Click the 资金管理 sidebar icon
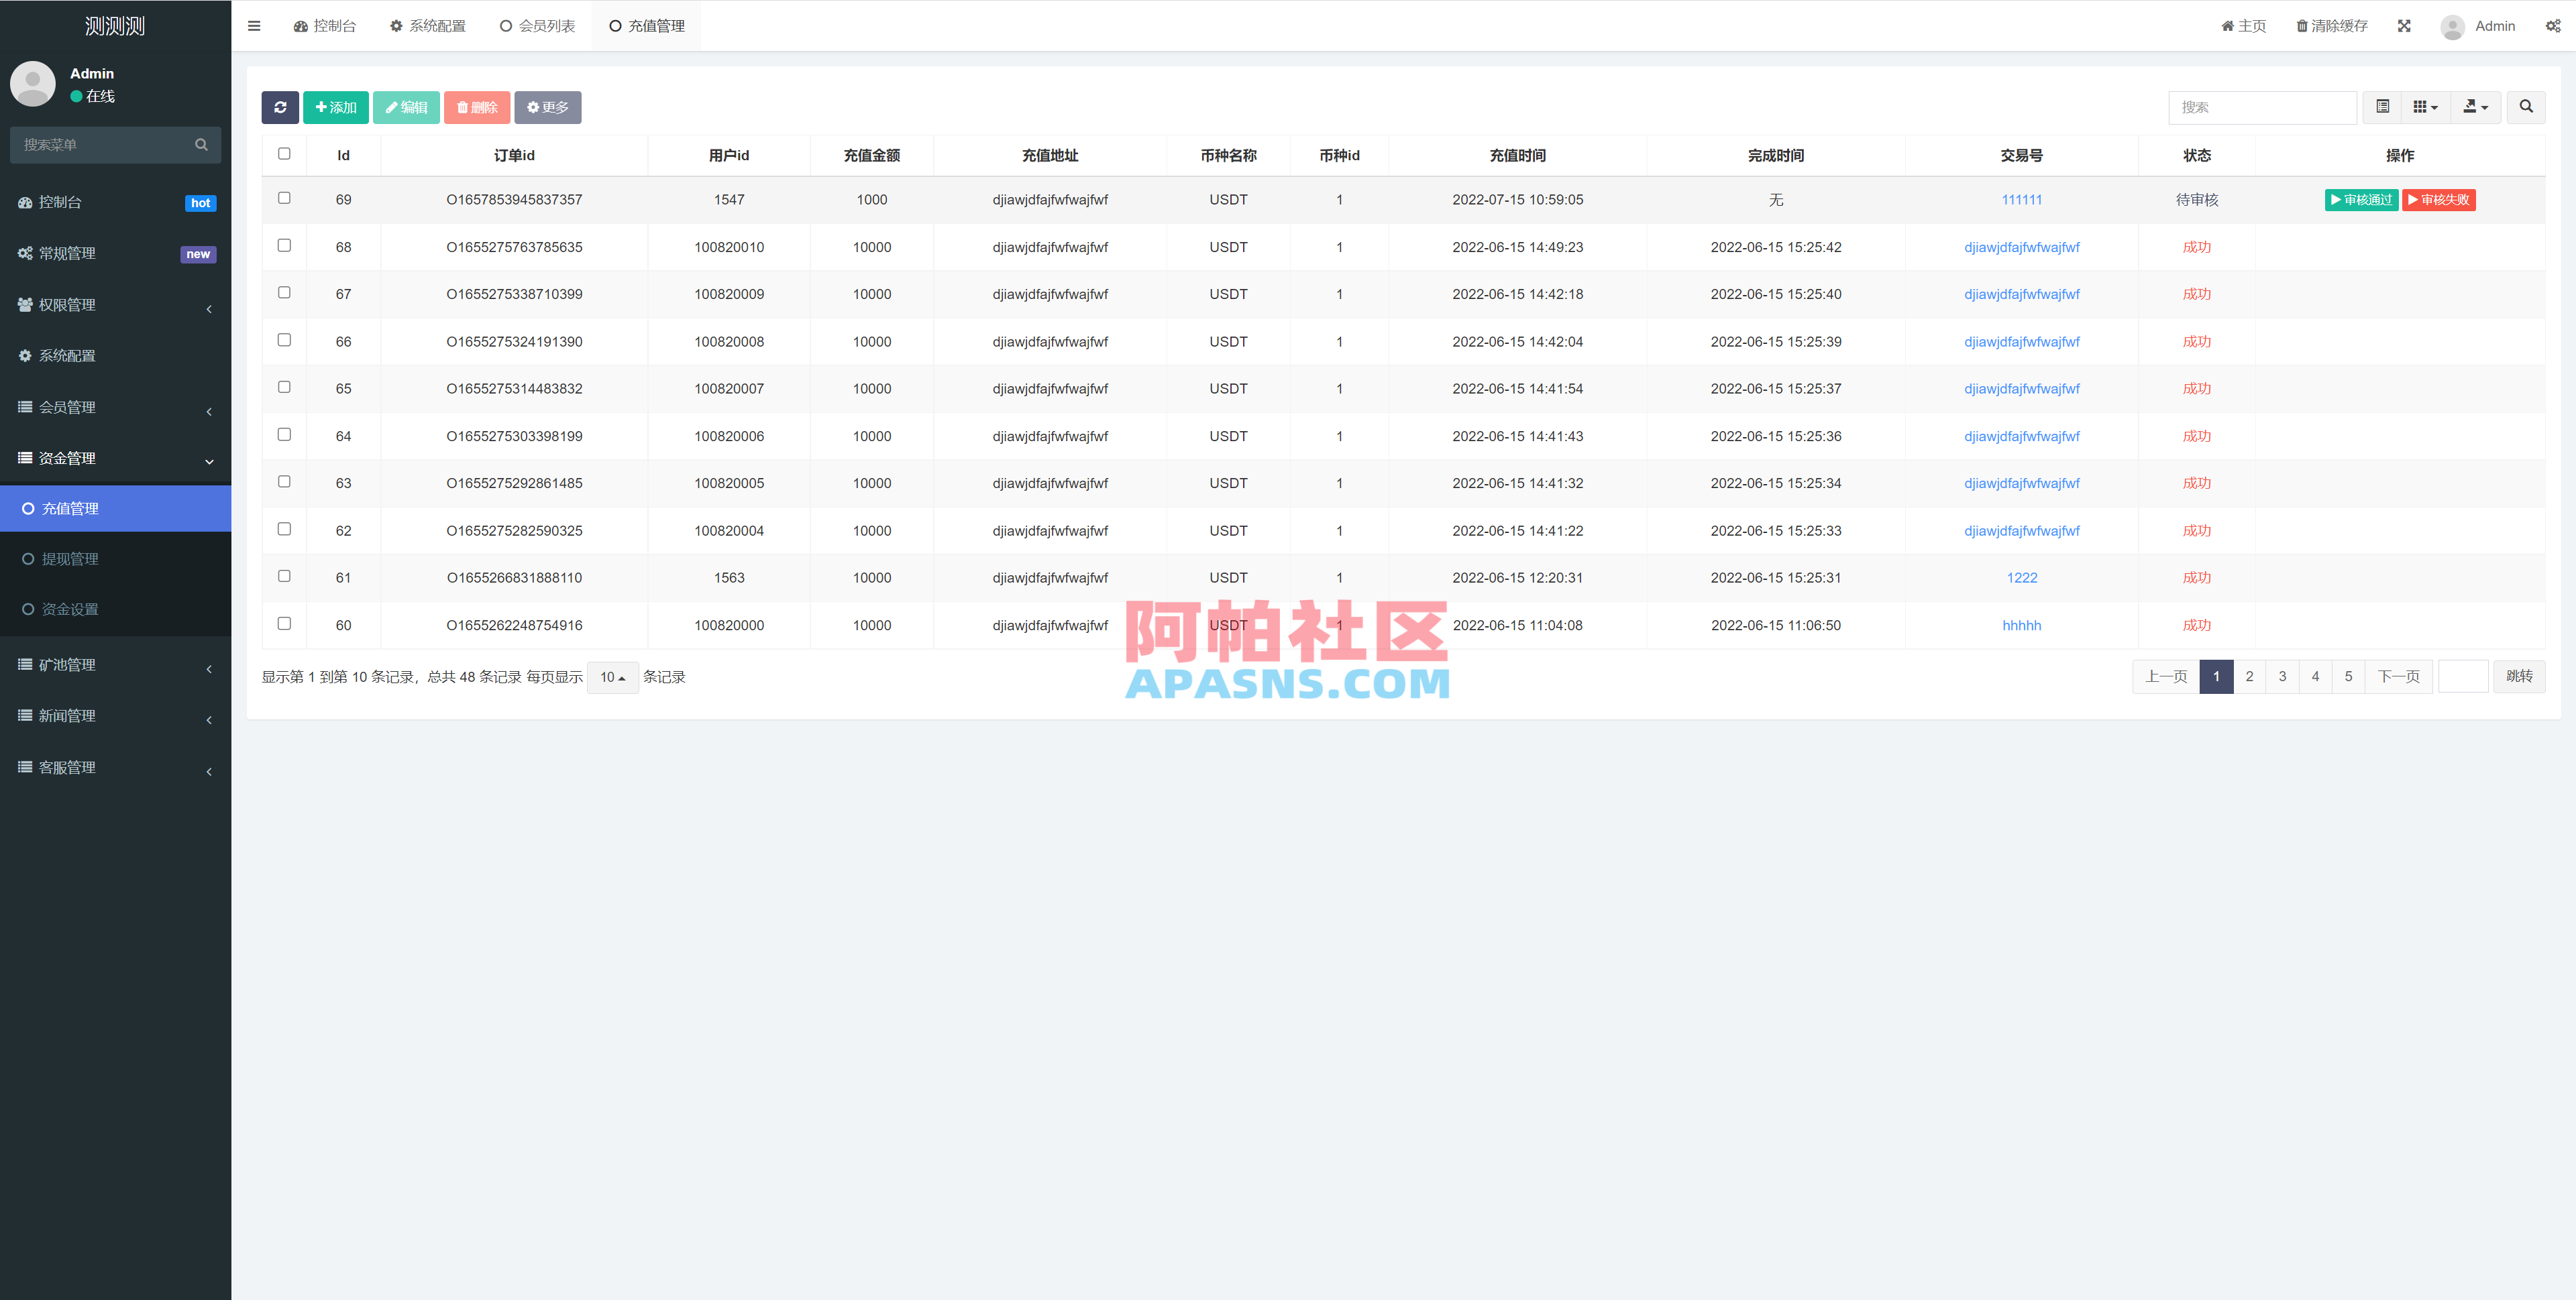The height and width of the screenshot is (1300, 2576). click(x=25, y=458)
